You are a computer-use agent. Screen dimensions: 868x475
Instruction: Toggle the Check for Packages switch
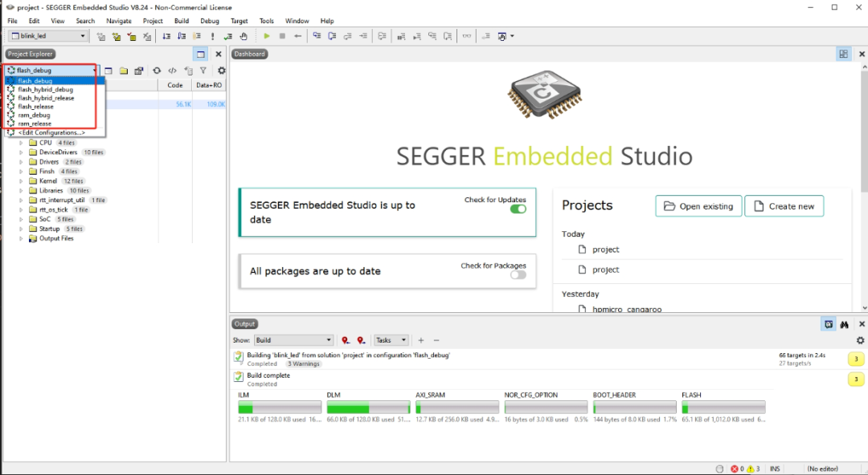coord(518,275)
